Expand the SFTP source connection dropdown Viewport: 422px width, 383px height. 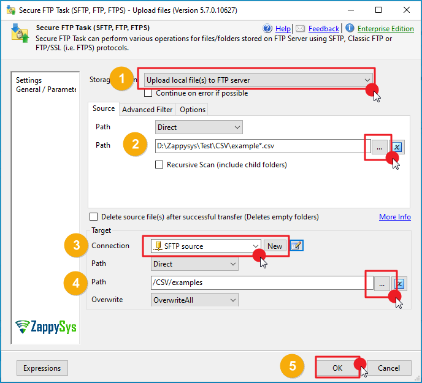point(255,246)
